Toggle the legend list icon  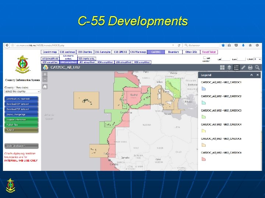point(236,67)
